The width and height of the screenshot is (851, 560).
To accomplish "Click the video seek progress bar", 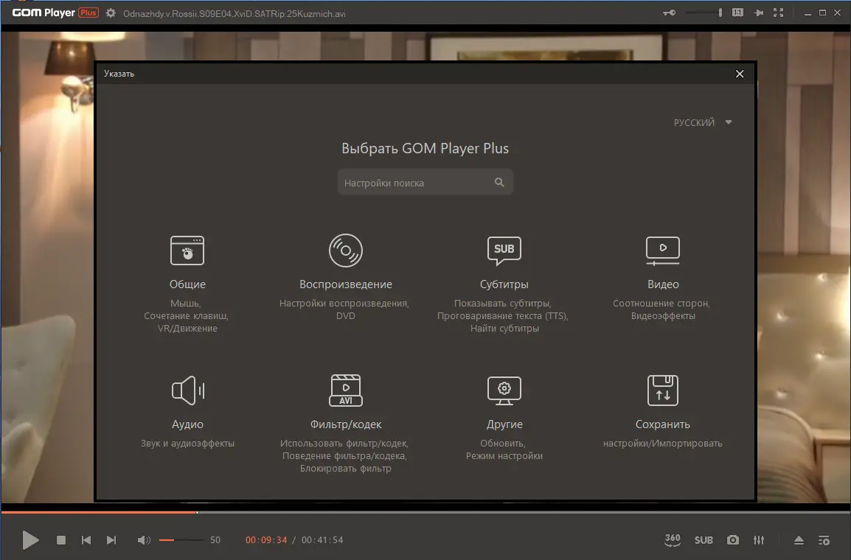I will pos(425,511).
